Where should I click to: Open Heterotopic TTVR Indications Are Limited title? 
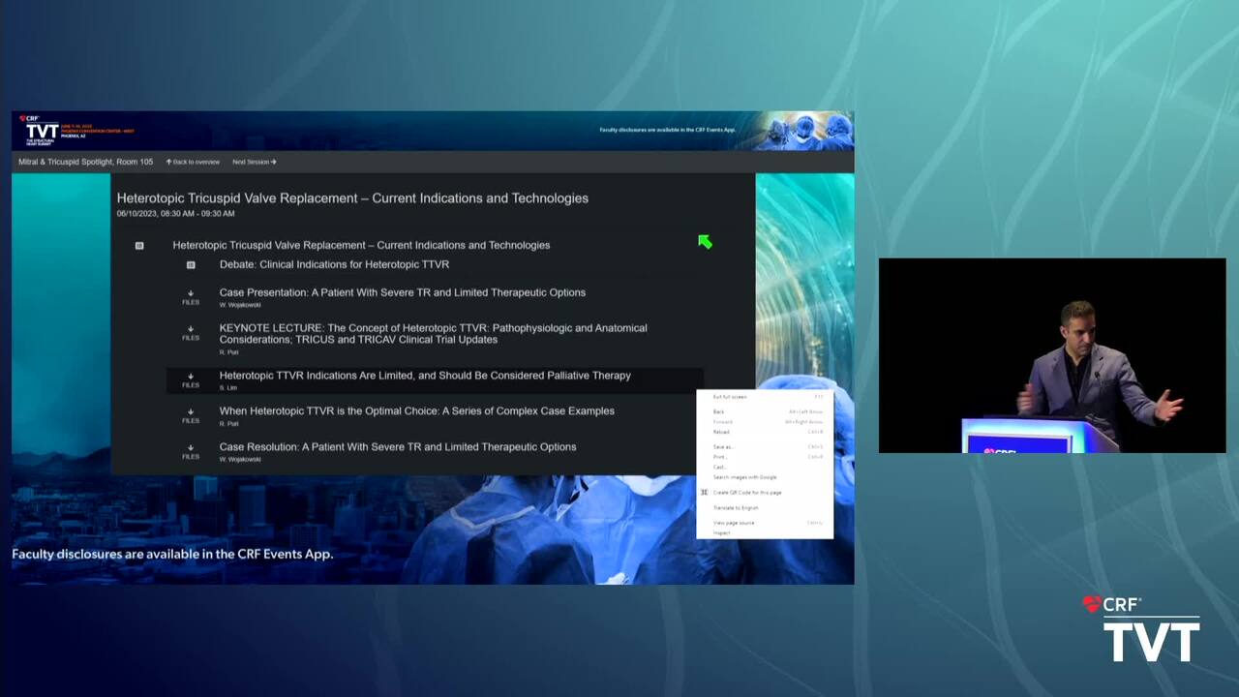(x=425, y=376)
